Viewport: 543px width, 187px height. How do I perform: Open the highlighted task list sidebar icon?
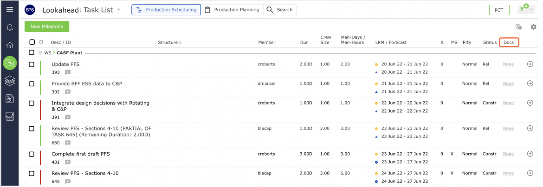[x=10, y=63]
